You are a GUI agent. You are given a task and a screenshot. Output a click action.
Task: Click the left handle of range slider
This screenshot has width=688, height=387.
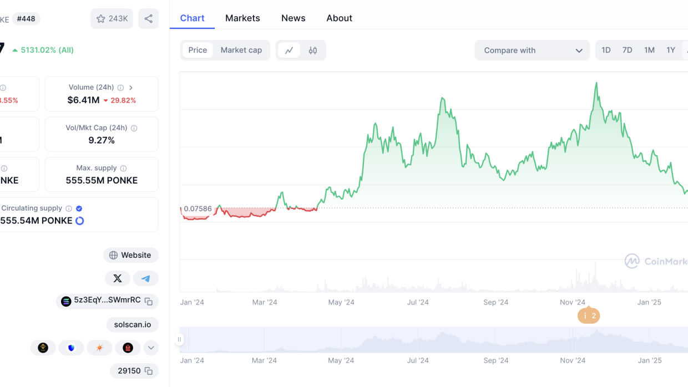[x=180, y=339]
